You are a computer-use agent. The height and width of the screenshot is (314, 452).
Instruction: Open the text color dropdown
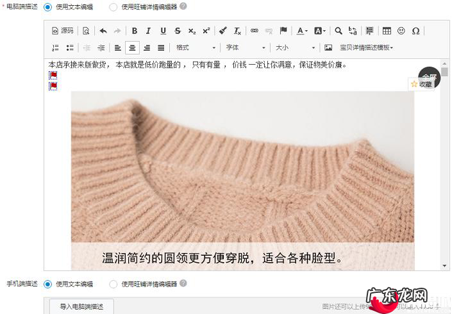tap(302, 31)
